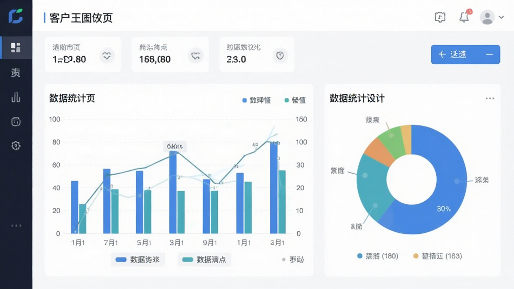
Task: Toggle the blue bar legend pill below chart
Action: pyautogui.click(x=138, y=259)
